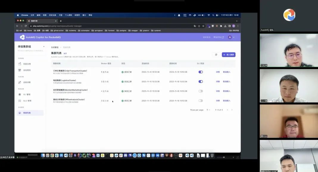This screenshot has width=318, height=172.
Task: Click the 艾阳坤 participant video tile
Action: click(289, 50)
